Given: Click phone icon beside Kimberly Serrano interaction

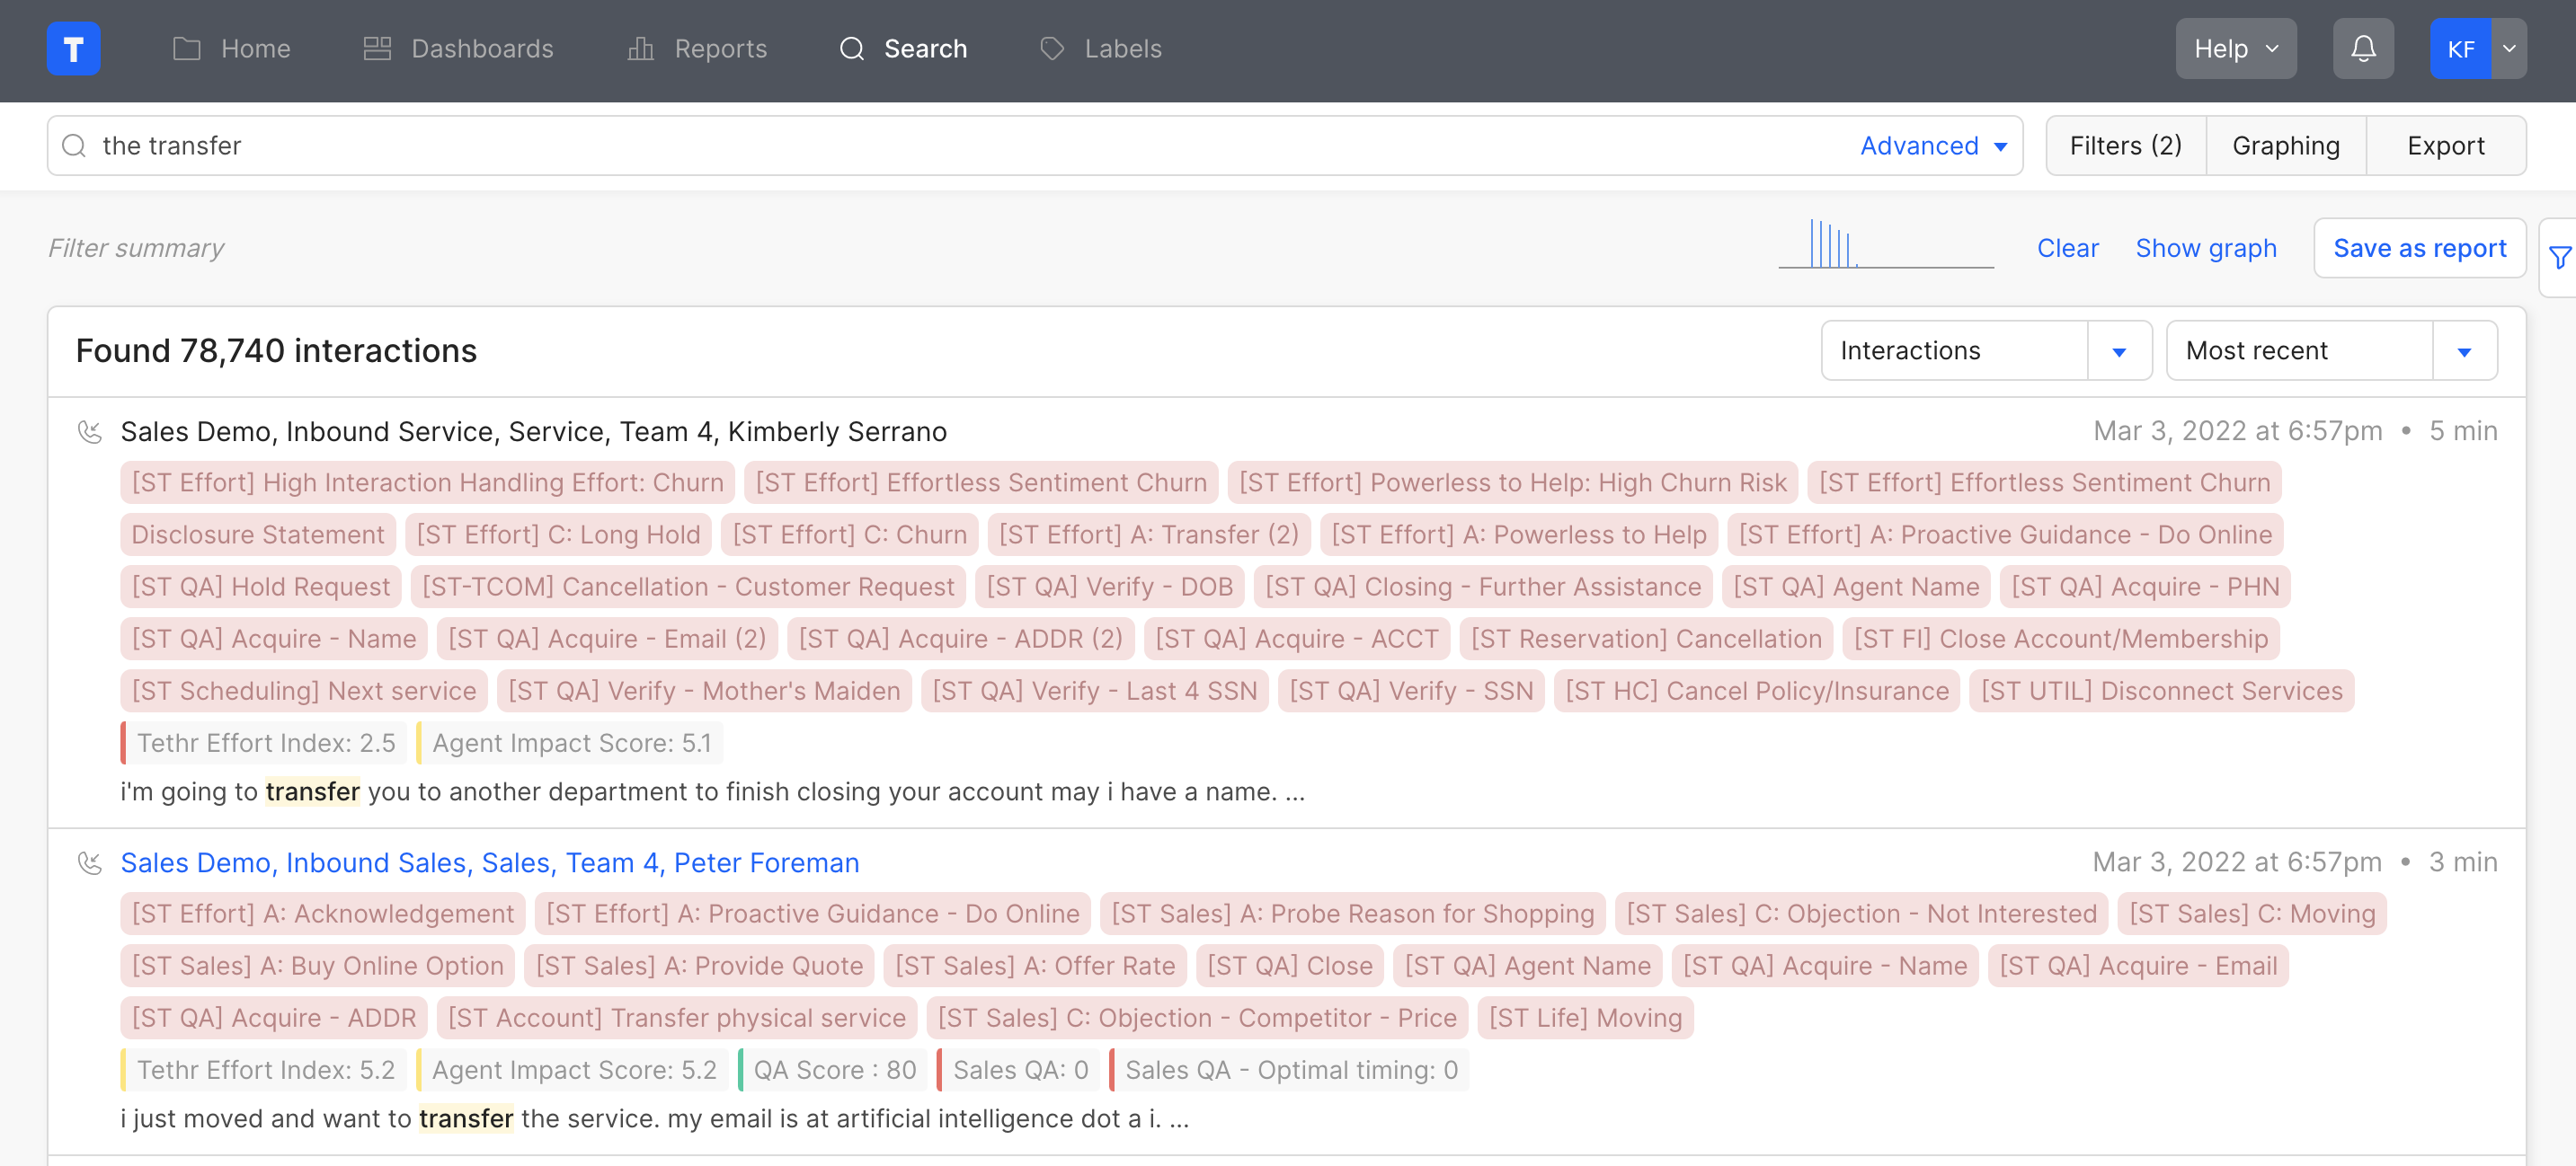Looking at the screenshot, I should pos(90,431).
